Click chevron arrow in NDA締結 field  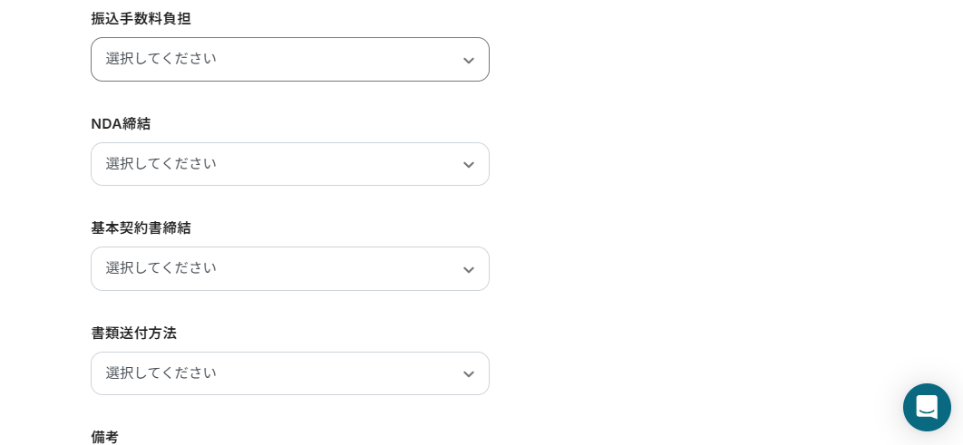click(x=468, y=165)
